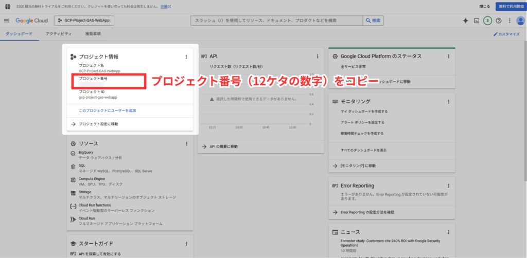This screenshot has height=258, width=527.
Task: Open API card options menu
Action: 317,57
